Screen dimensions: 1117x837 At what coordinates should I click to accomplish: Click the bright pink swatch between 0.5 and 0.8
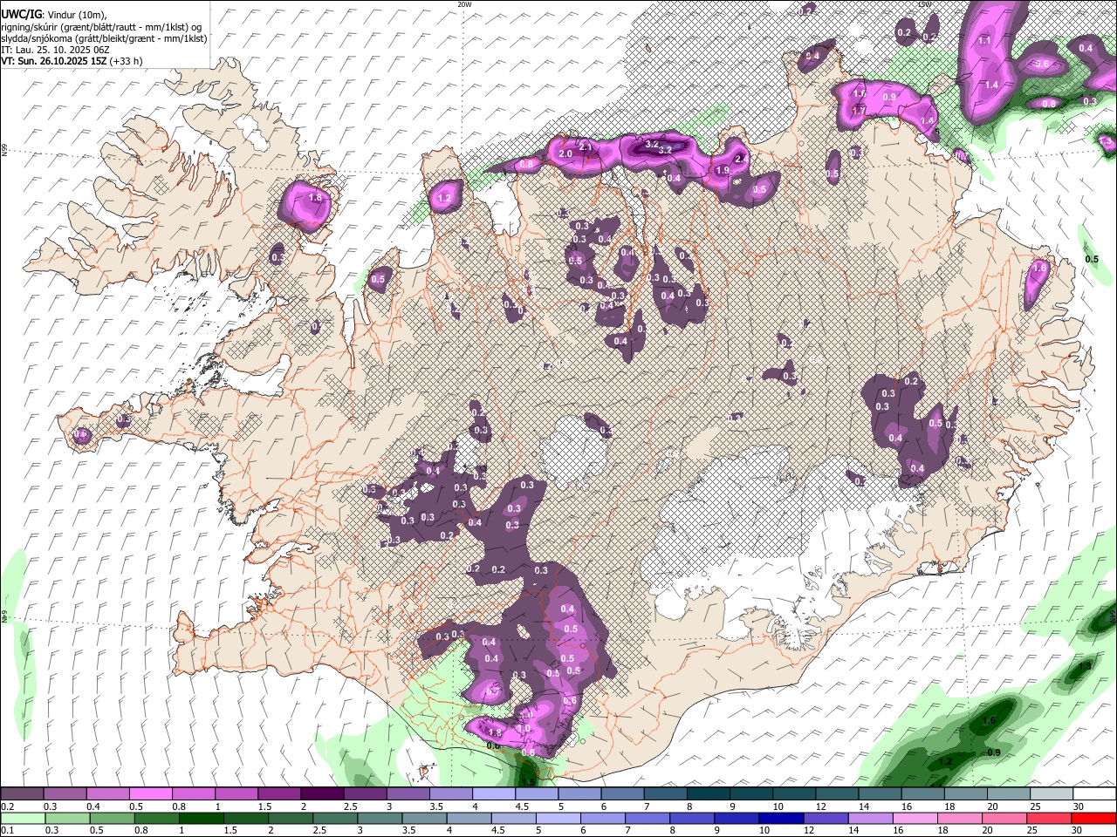[x=150, y=794]
